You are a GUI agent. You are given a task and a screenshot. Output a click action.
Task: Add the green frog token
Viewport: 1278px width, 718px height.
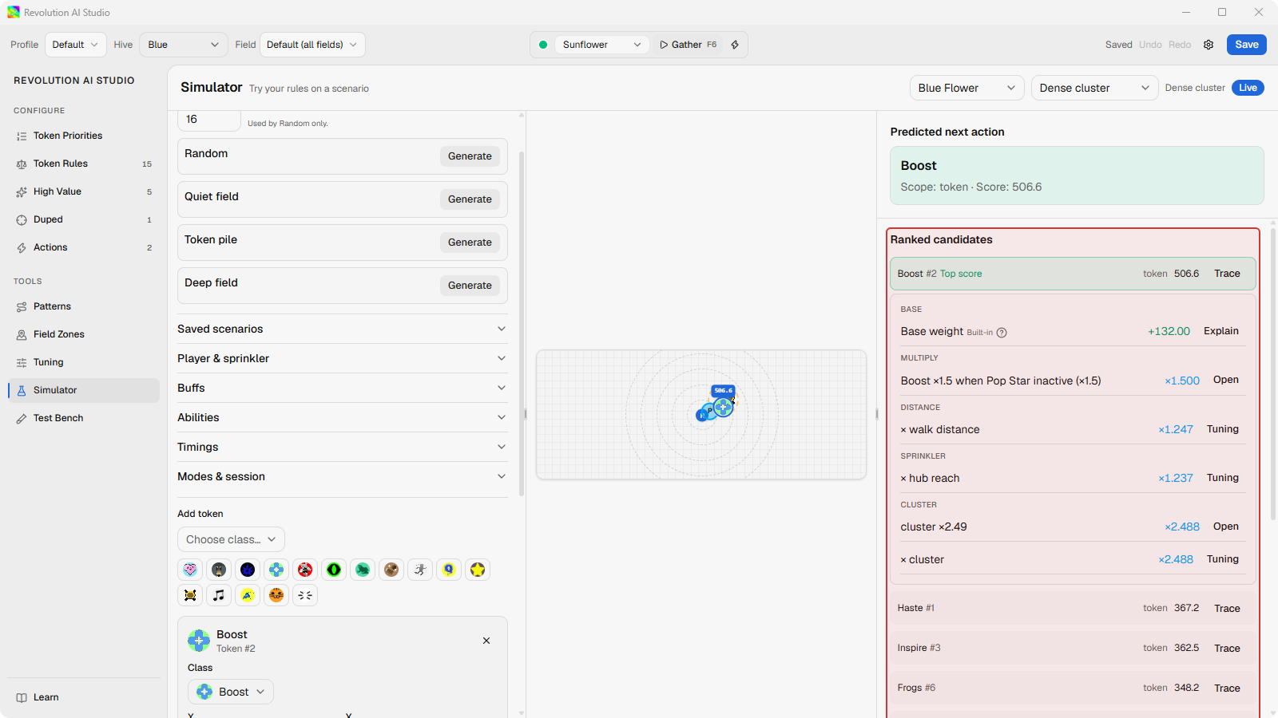coord(363,570)
